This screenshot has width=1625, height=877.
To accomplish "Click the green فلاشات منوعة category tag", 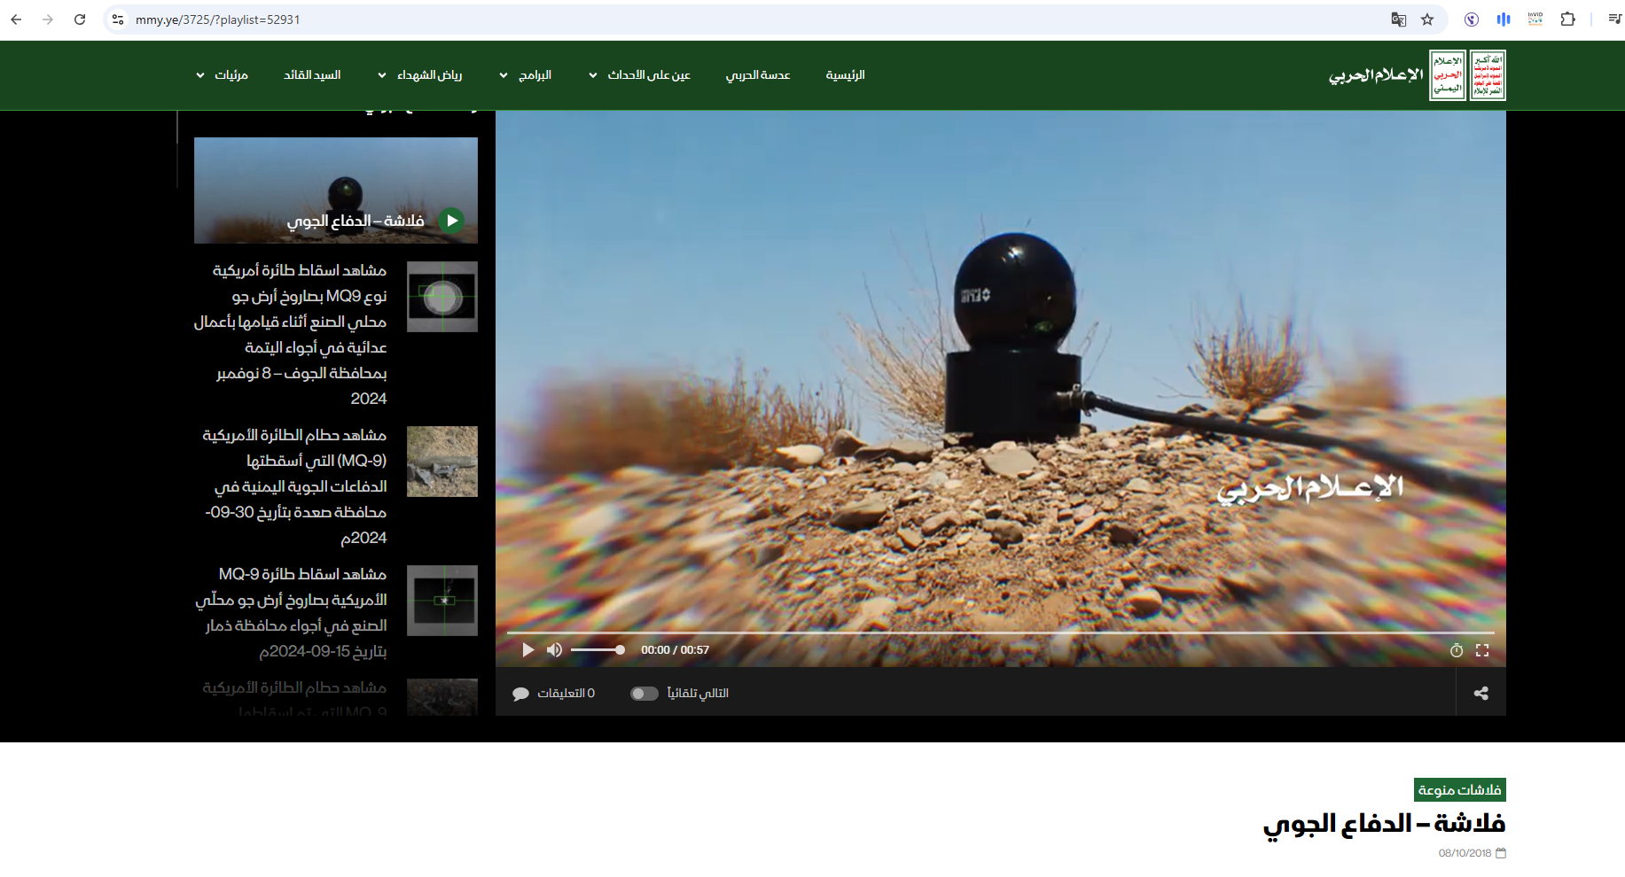I will [x=1459, y=789].
